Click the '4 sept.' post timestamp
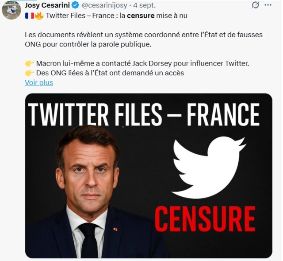Viewport: 283px width, 261px height. (145, 5)
